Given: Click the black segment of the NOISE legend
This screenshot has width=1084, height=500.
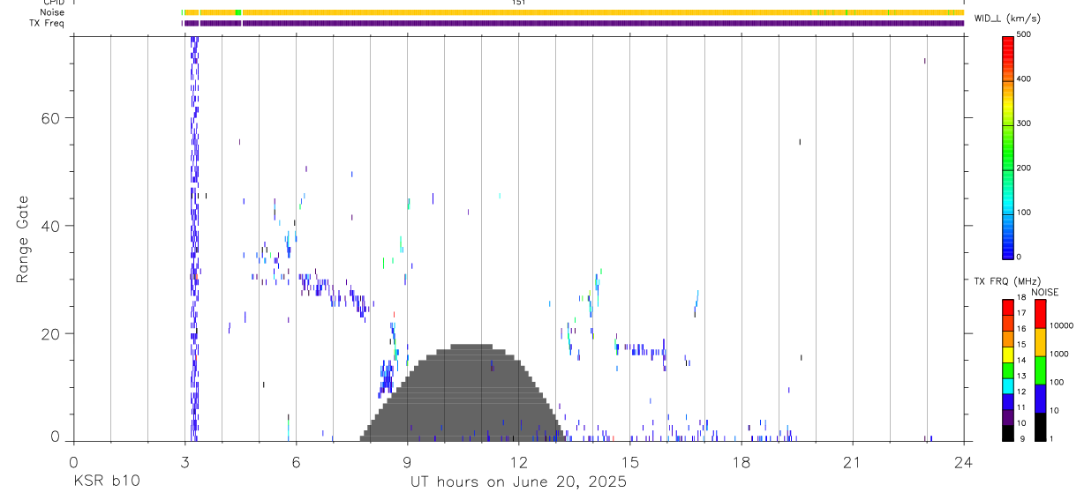Looking at the screenshot, I should pyautogui.click(x=1041, y=427).
